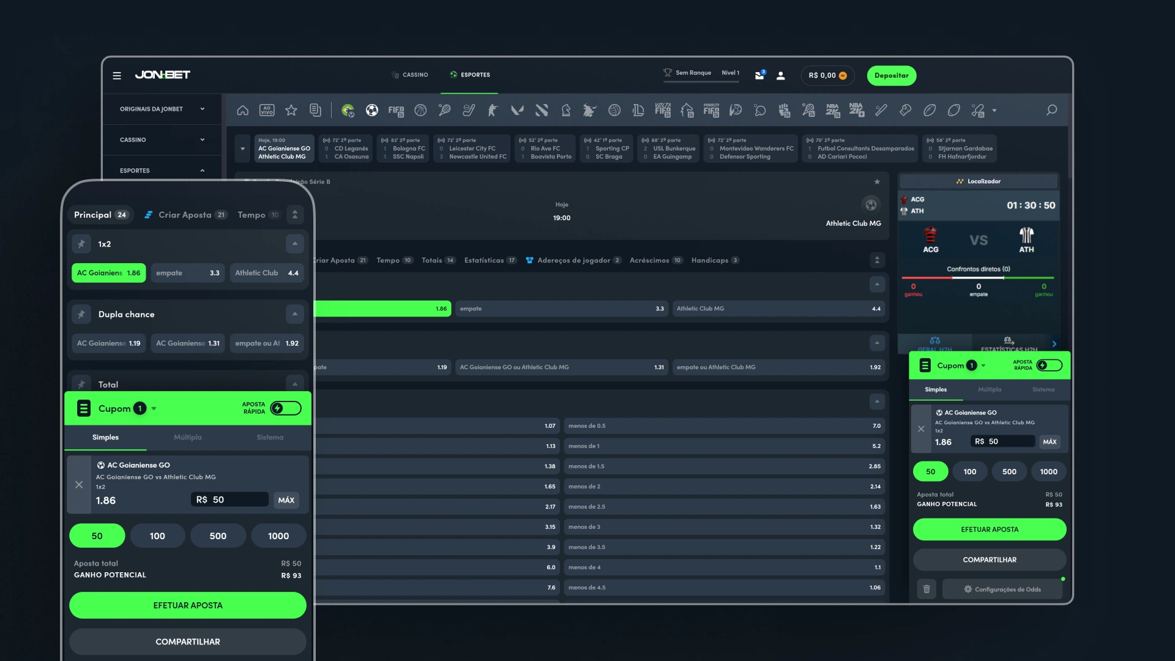This screenshot has height=661, width=1175.
Task: Toggle Aposta Rápida switch on mobile coupon
Action: point(286,408)
